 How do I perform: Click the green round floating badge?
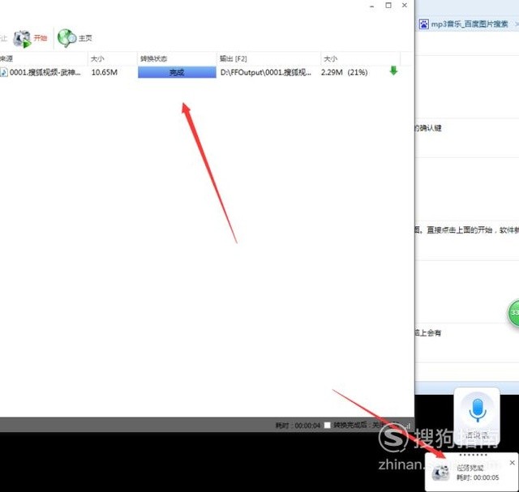[513, 312]
